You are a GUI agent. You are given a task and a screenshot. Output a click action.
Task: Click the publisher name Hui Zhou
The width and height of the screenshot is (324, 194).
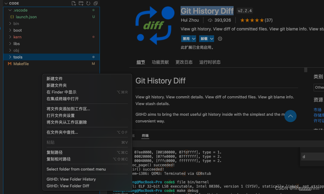[190, 20]
